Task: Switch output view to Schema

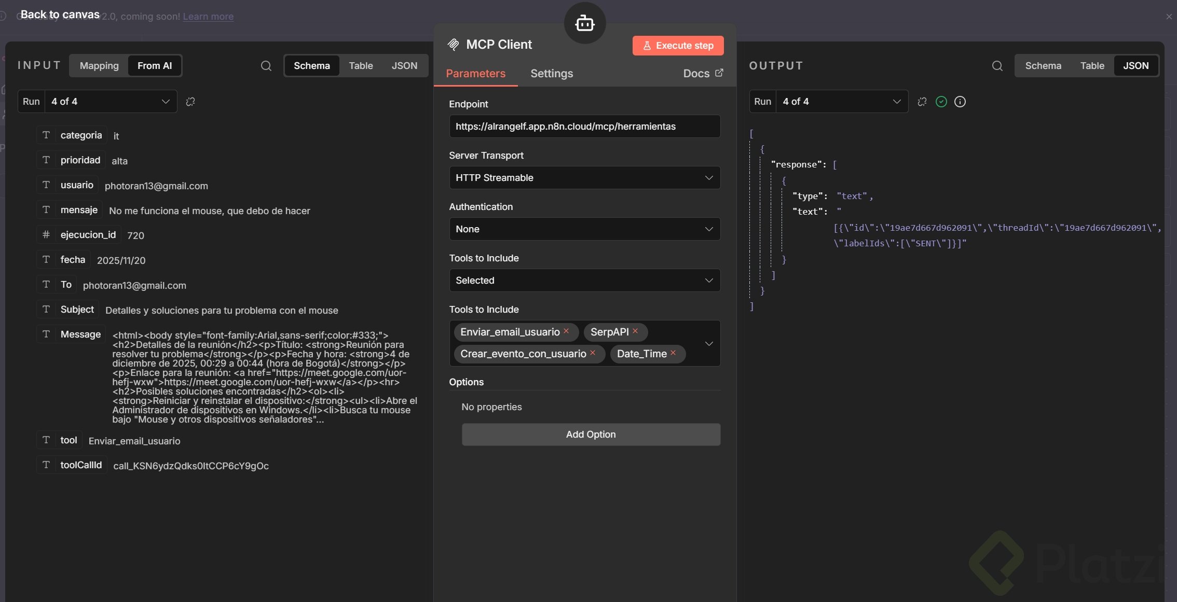Action: tap(1043, 66)
